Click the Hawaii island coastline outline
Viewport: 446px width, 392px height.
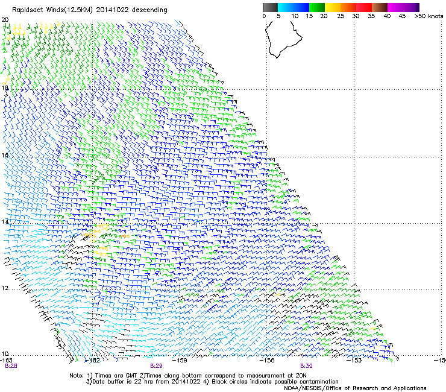coord(284,40)
